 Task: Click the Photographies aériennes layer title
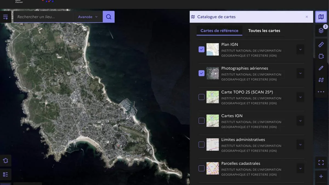click(x=245, y=68)
